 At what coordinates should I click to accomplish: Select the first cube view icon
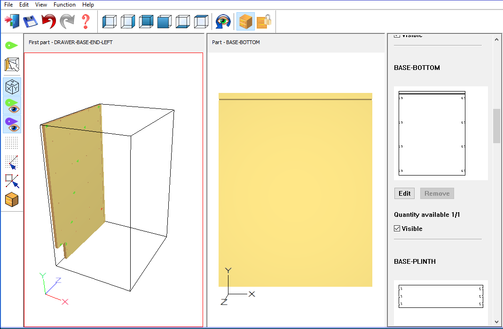[110, 22]
